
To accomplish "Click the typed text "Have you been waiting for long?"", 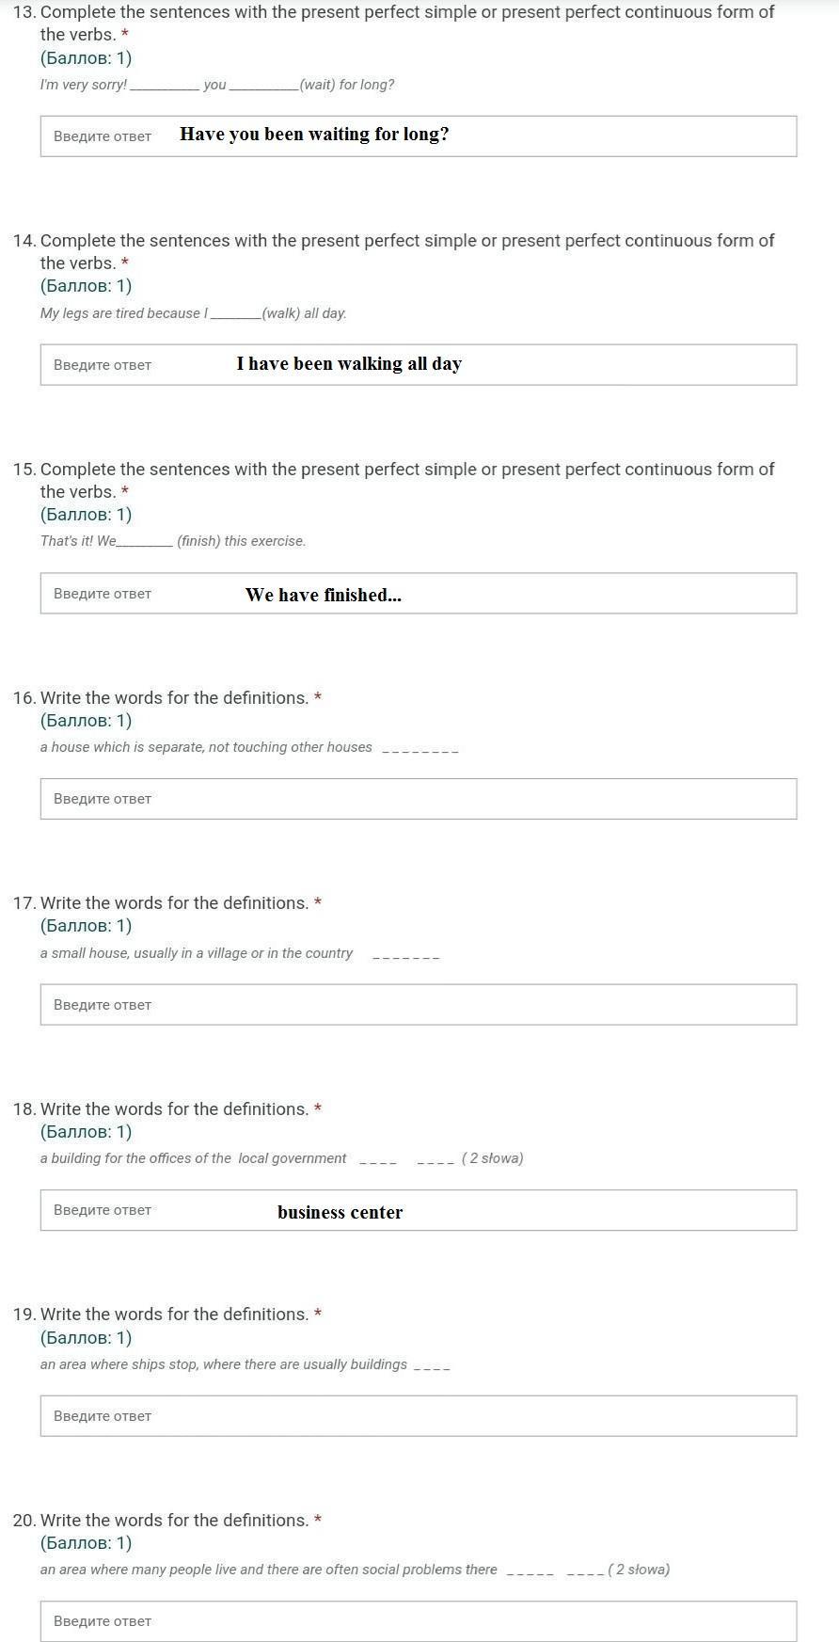I will coord(314,135).
